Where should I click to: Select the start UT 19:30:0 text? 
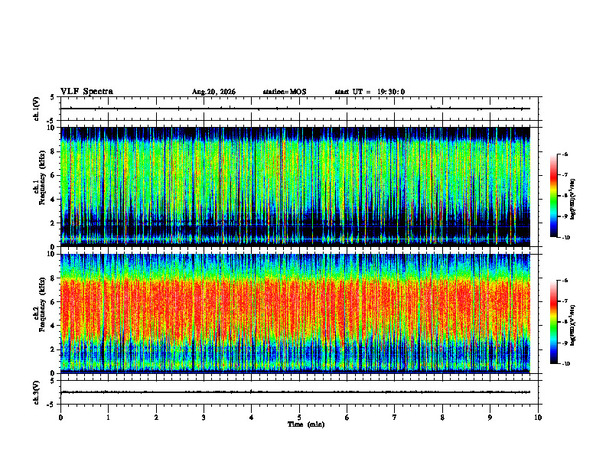[370, 92]
